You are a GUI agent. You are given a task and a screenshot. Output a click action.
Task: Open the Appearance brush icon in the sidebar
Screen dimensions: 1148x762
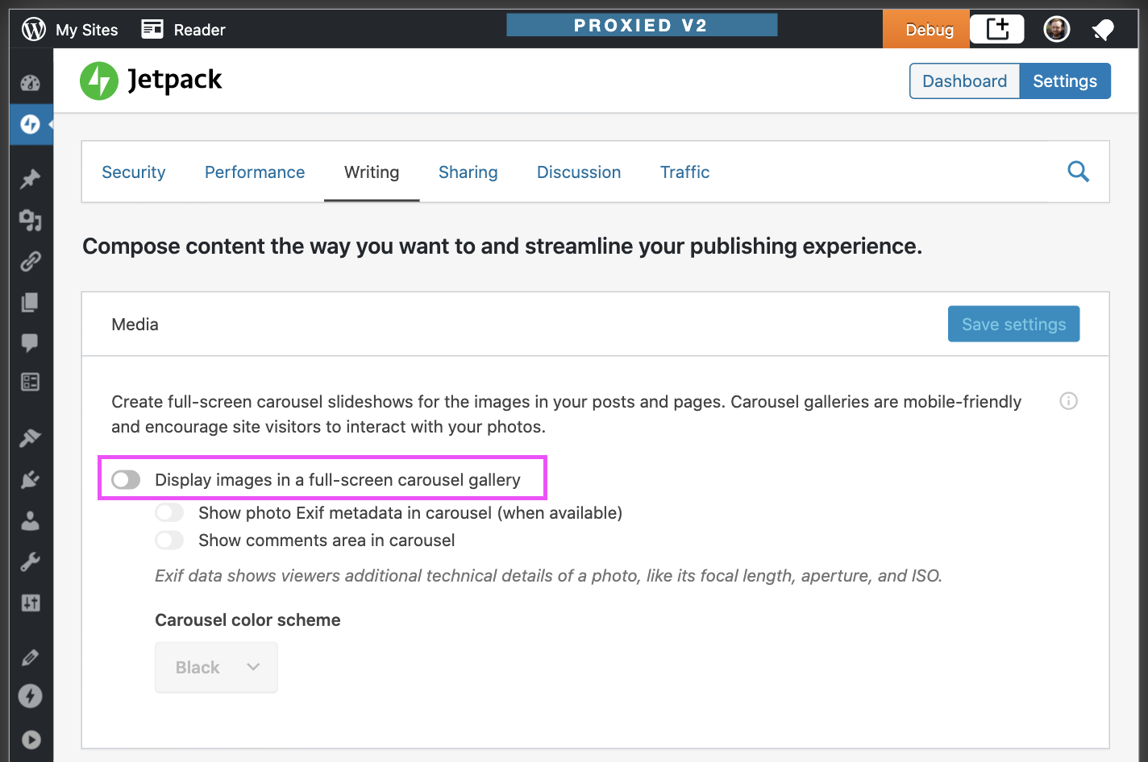pyautogui.click(x=31, y=437)
